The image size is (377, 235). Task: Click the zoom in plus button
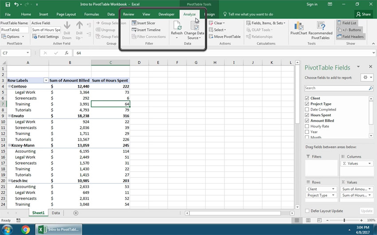[361, 220]
